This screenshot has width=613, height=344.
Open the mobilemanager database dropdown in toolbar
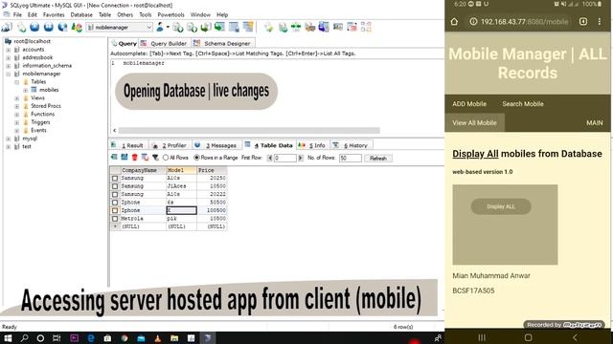coord(149,28)
